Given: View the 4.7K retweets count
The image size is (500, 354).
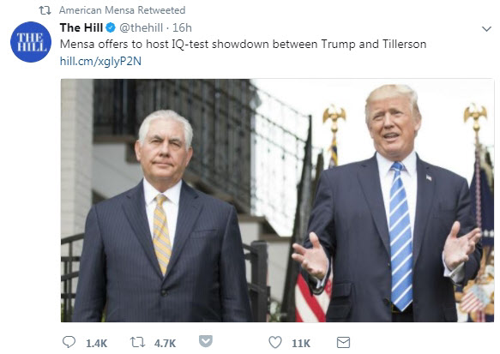Looking at the screenshot, I should click(x=165, y=343).
